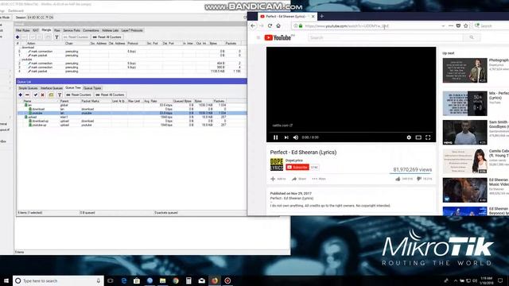Select the youtube queue tree row
Viewport: 509px width, 286px height.
click(x=132, y=113)
